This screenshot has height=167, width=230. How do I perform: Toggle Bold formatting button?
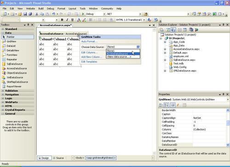62,20
